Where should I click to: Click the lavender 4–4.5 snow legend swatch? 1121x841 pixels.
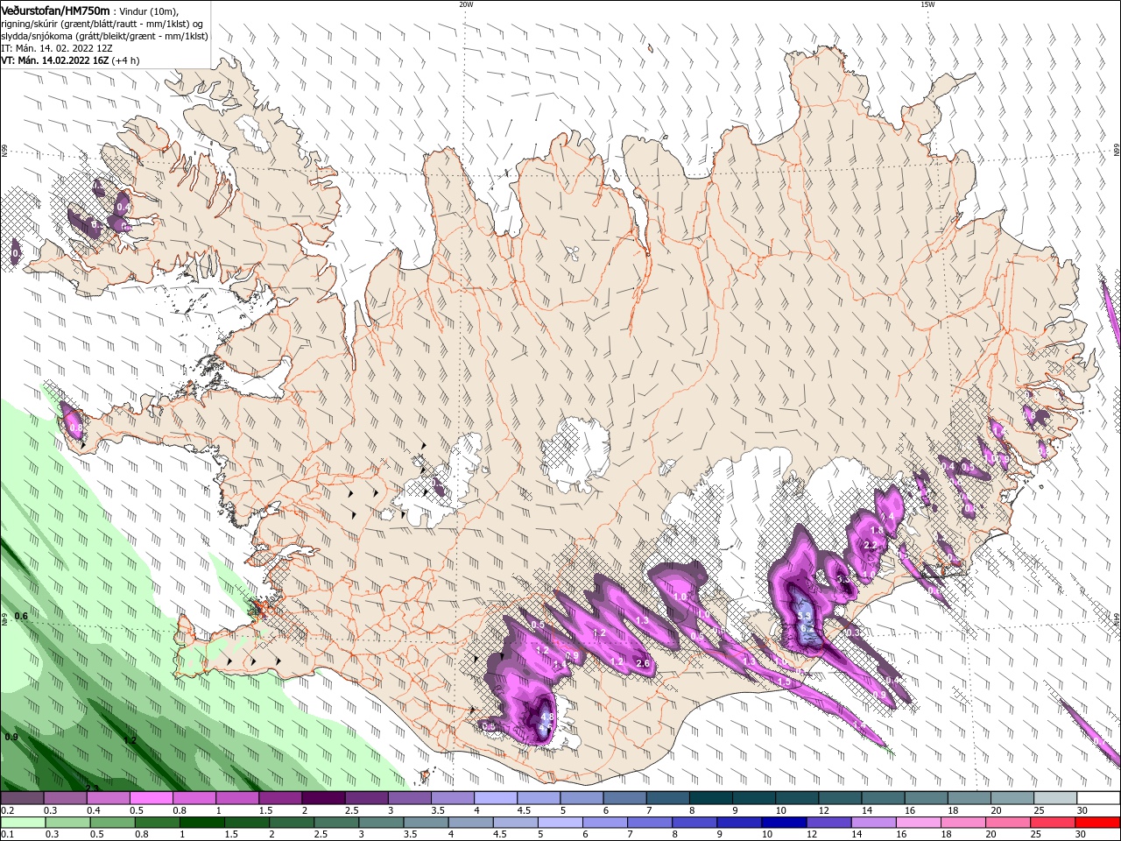(494, 798)
